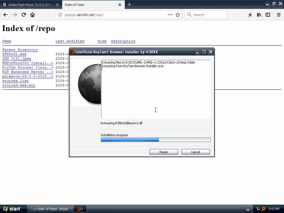Image resolution: width=284 pixels, height=213 pixels.
Task: Download GFShw32.exe from the listing
Action: click(x=14, y=54)
